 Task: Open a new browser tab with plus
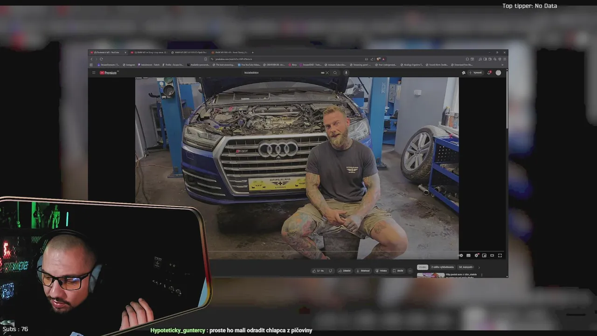point(253,52)
